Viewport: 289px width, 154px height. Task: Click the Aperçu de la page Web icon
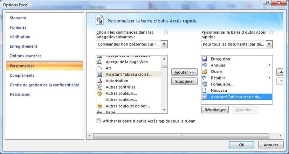click(x=99, y=62)
